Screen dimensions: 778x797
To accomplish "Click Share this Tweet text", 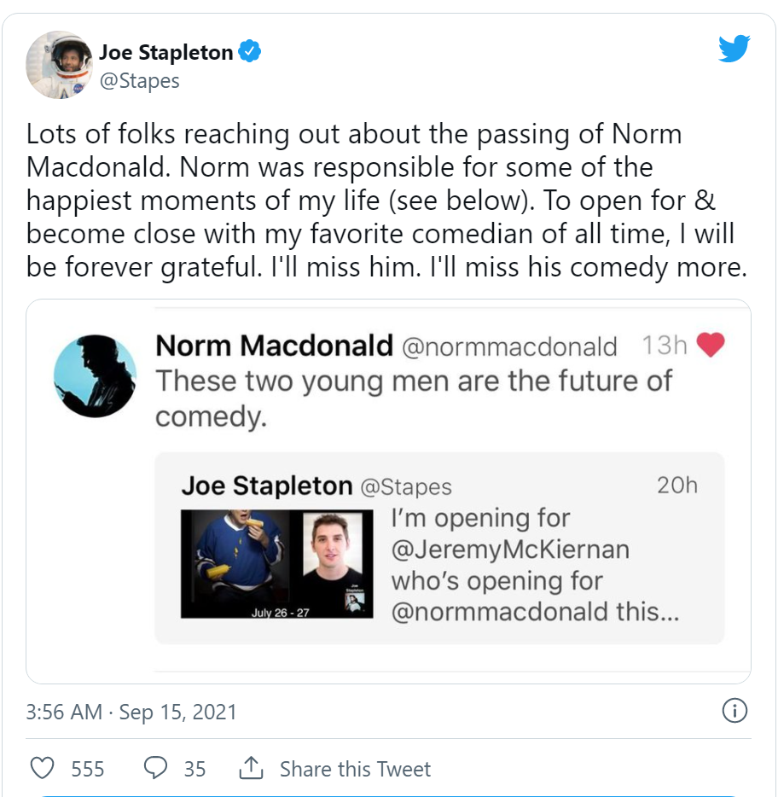I will (355, 769).
